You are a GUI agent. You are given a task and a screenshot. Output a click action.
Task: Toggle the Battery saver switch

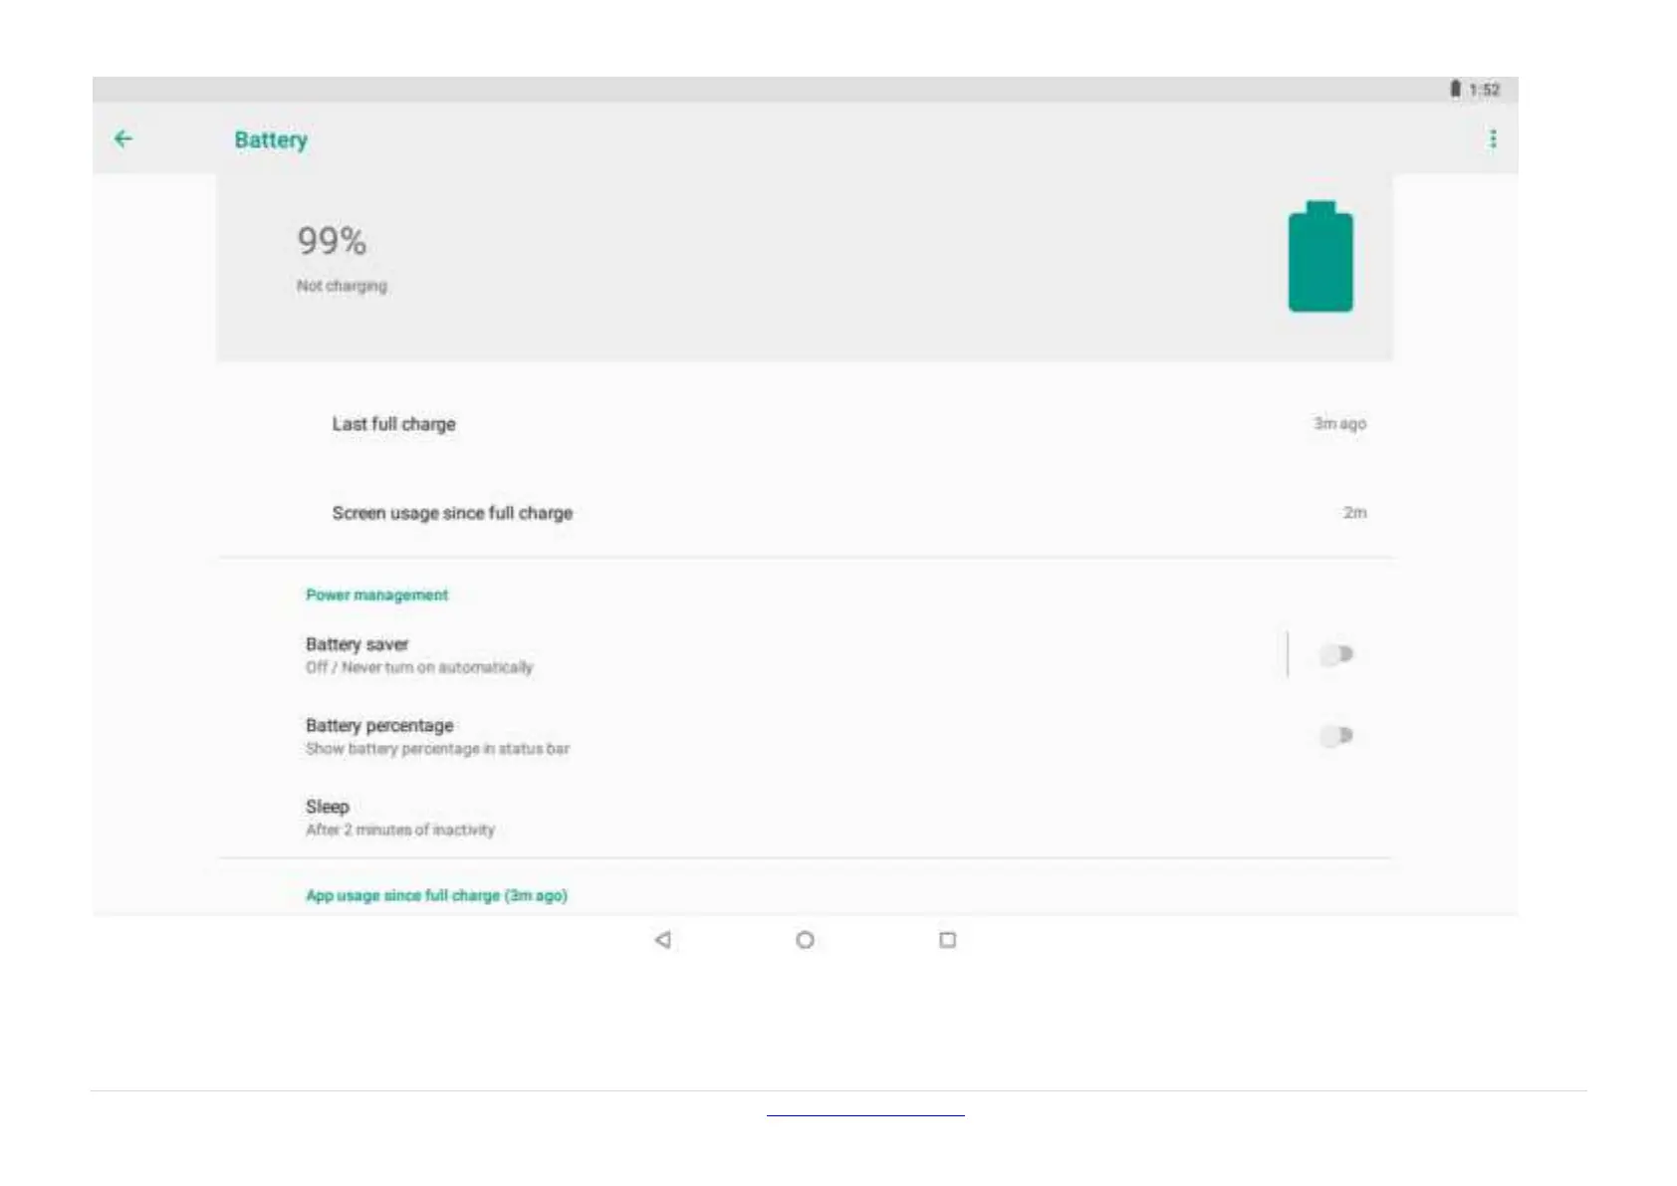point(1336,654)
